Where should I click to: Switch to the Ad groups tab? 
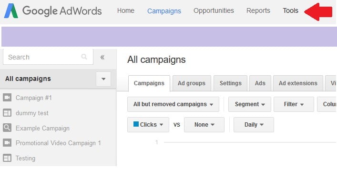[x=192, y=83]
